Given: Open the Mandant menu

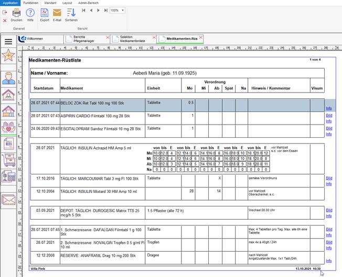Looking at the screenshot, I should click(x=49, y=3).
